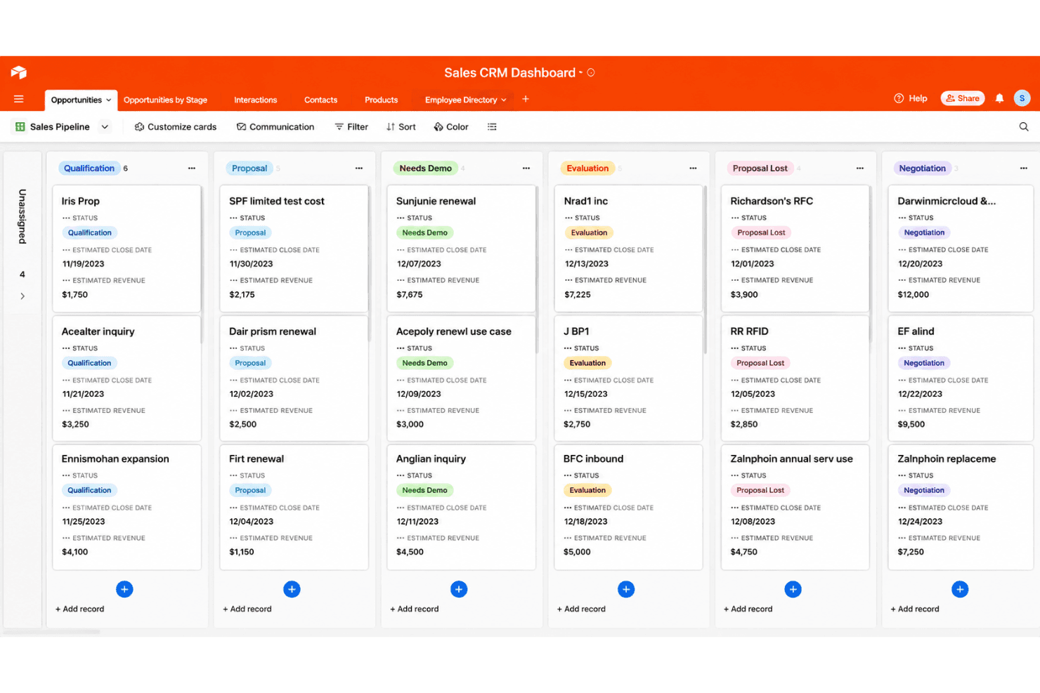Expand the Unassigned collapsed column

22,296
